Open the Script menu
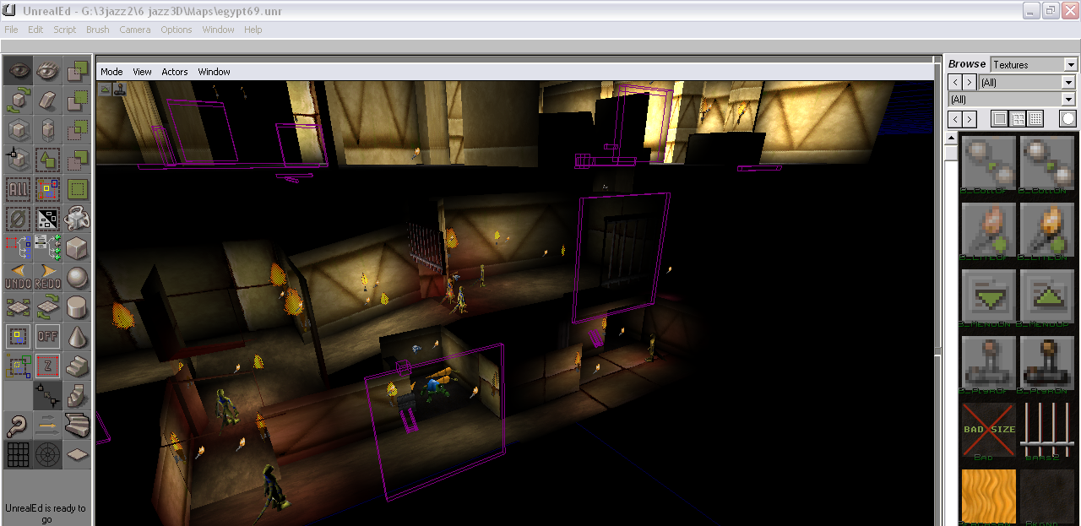Viewport: 1081px width, 526px height. (65, 30)
